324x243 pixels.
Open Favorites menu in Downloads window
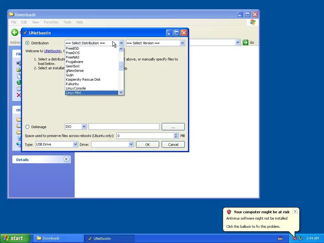pyautogui.click(x=51, y=22)
